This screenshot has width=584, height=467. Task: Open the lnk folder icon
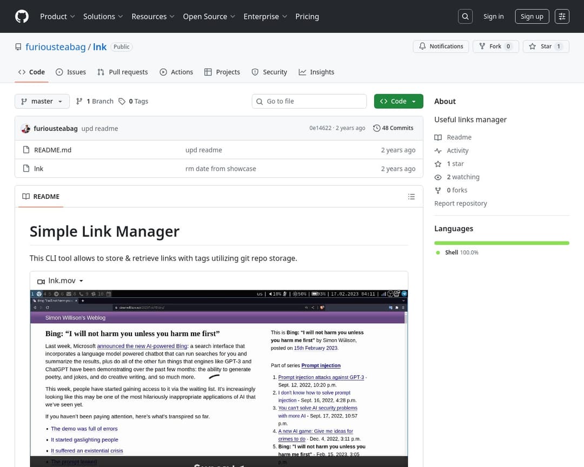(25, 169)
